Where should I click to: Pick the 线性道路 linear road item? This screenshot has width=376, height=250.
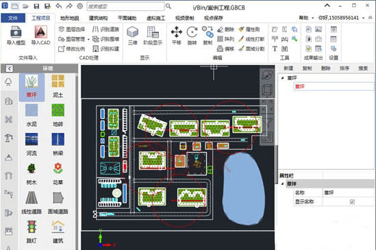[x=32, y=203]
